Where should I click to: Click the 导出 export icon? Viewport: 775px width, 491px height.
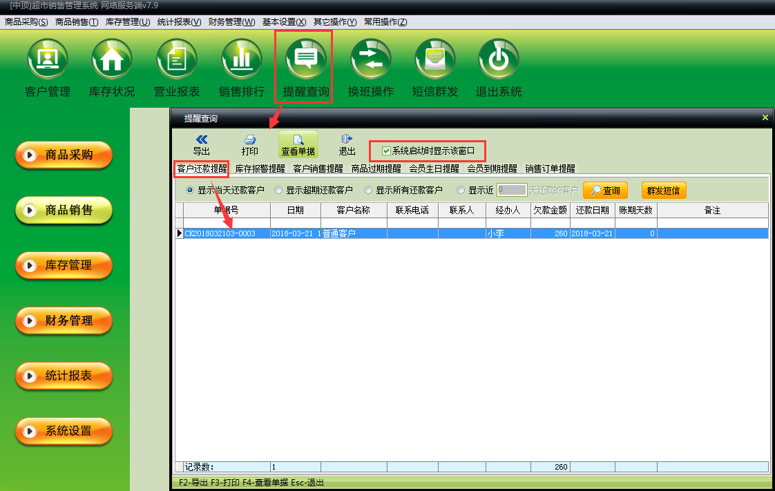point(202,140)
